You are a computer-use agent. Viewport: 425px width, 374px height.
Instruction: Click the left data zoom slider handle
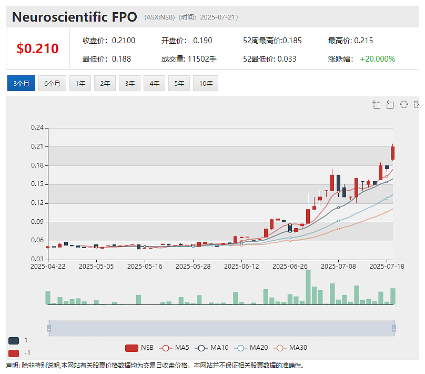49,328
